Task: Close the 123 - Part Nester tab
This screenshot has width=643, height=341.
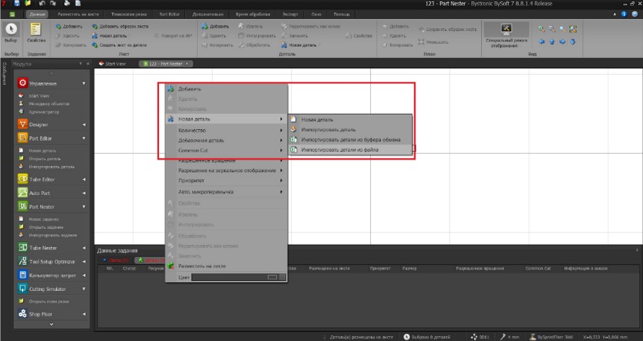Action: (x=187, y=64)
